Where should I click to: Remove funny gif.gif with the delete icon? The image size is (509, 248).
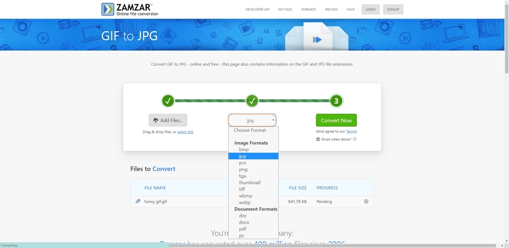click(x=366, y=201)
